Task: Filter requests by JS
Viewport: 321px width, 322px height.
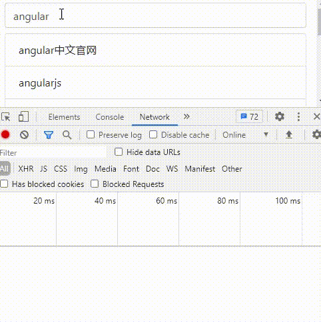Action: coord(44,169)
